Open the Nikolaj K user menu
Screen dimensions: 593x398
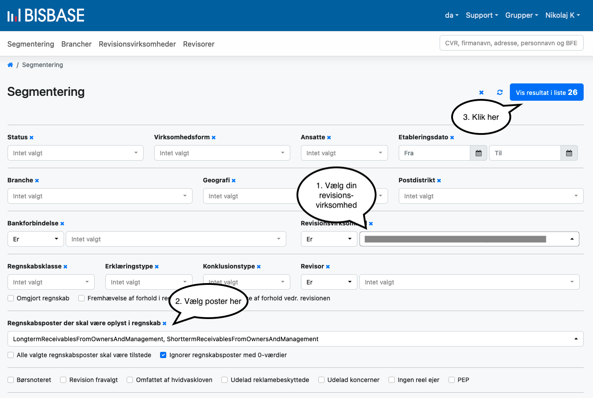tap(563, 16)
